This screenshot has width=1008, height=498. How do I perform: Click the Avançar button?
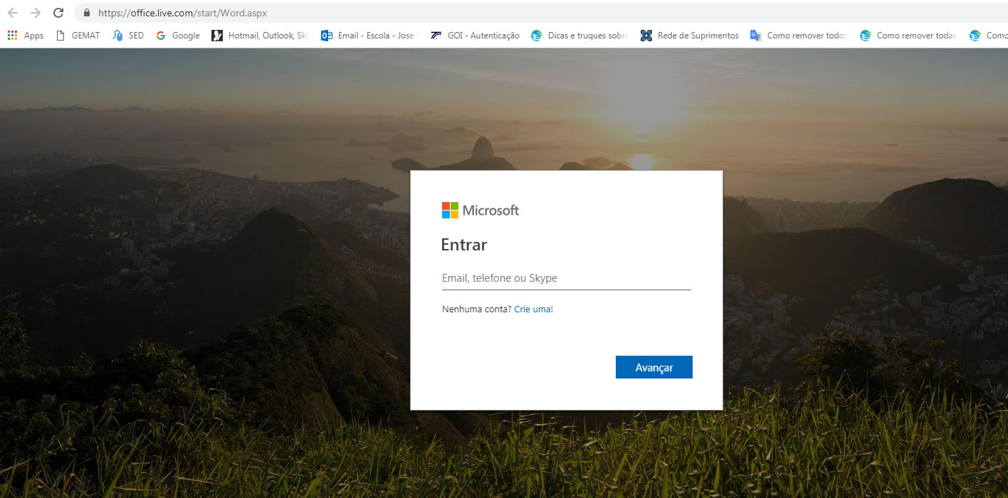pos(654,367)
